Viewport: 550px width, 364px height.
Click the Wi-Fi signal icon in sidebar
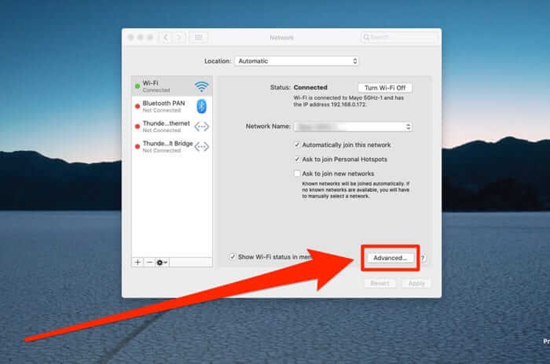(202, 87)
